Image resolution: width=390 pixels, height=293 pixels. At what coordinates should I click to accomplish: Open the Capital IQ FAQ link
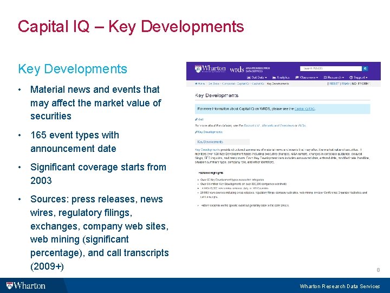[x=304, y=109]
